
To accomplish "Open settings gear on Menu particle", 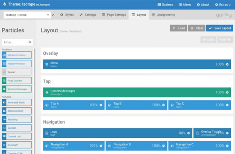I will point(227,65).
